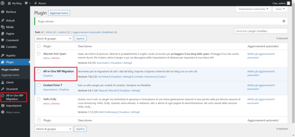
Task: Open Automattic author link
Action: [x=103, y=63]
